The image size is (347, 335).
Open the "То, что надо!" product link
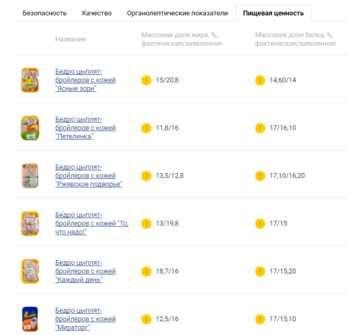91,223
